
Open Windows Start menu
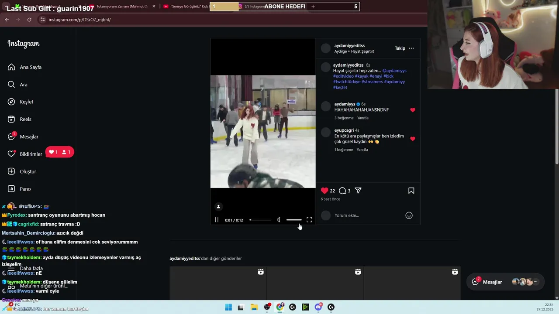(x=228, y=307)
